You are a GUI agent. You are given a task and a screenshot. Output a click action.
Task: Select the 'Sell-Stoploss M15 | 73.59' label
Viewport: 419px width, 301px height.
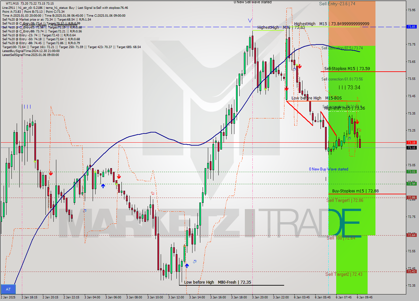347,69
